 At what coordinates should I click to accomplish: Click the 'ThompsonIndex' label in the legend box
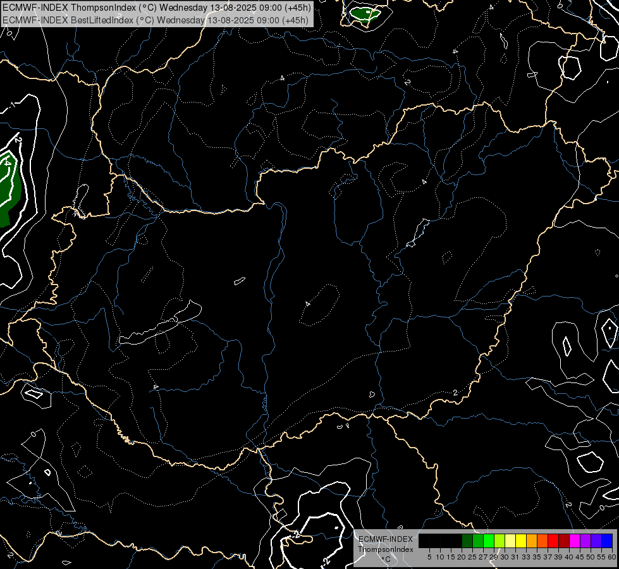pos(386,549)
